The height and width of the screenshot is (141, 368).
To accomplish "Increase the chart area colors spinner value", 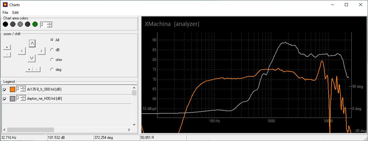I will [x=49, y=23].
